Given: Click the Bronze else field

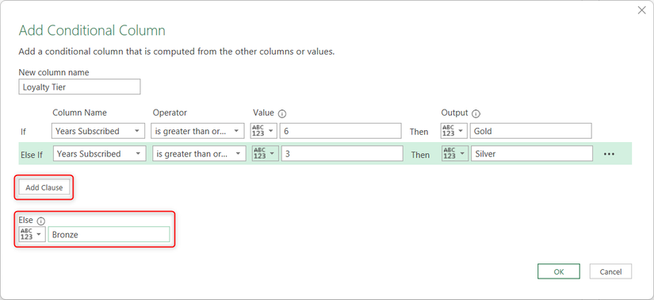Looking at the screenshot, I should 109,234.
